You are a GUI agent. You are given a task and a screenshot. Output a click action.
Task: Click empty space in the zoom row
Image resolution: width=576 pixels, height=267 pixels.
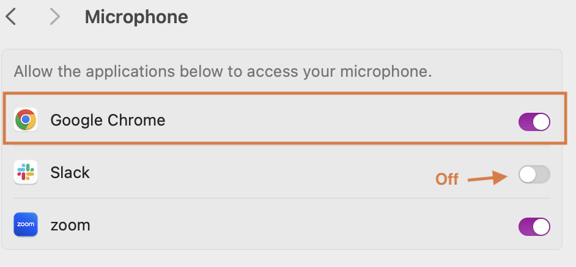click(x=294, y=225)
